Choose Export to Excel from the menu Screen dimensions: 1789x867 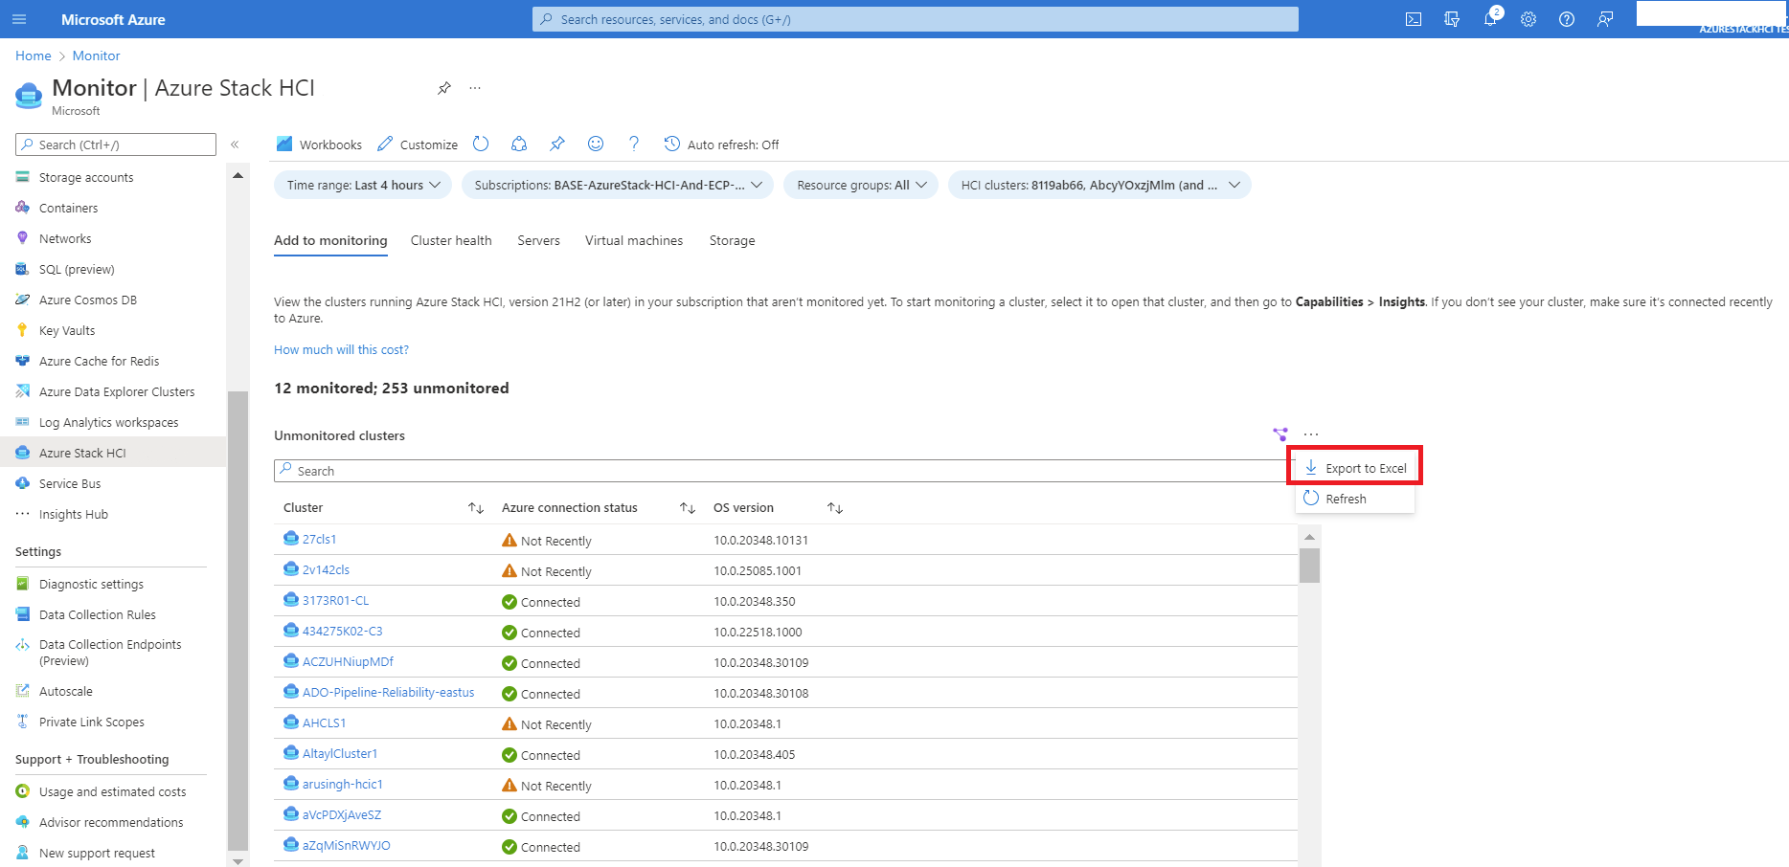[x=1354, y=468]
